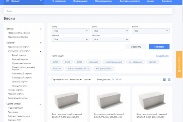This screenshot has height=122, width=183.
Task: Open Керамический кирпич category
Action: [x=19, y=47]
